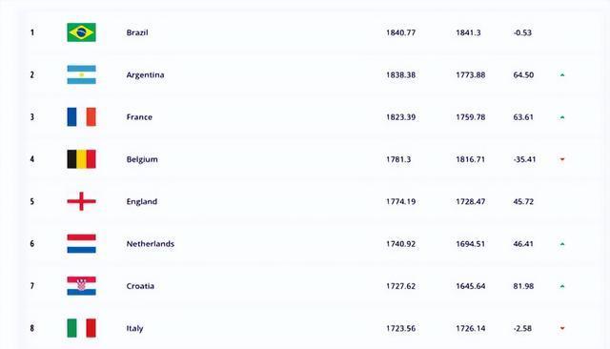Select Croatia's green rank-up arrow

pyautogui.click(x=562, y=286)
